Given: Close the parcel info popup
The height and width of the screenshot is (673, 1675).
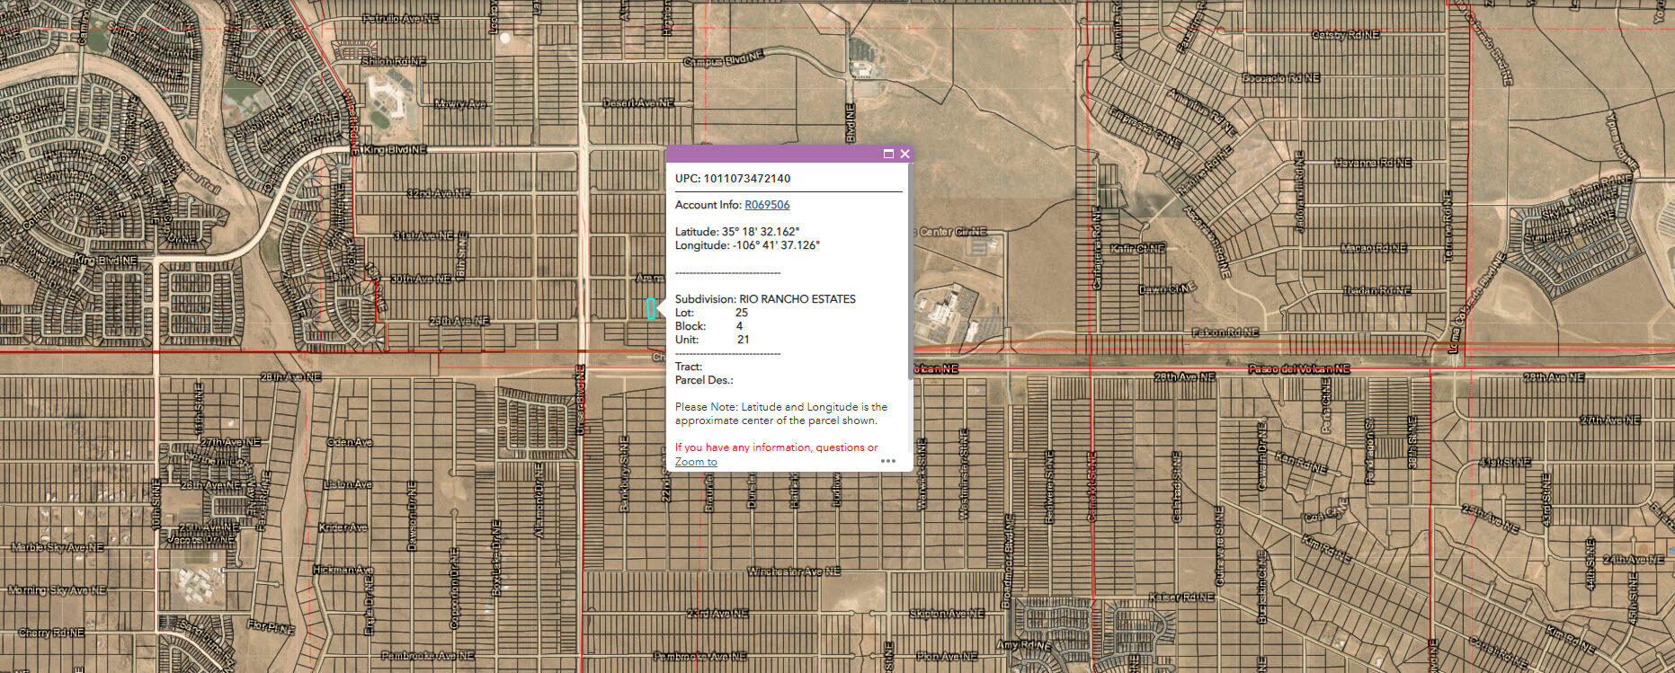Looking at the screenshot, I should click(x=904, y=154).
